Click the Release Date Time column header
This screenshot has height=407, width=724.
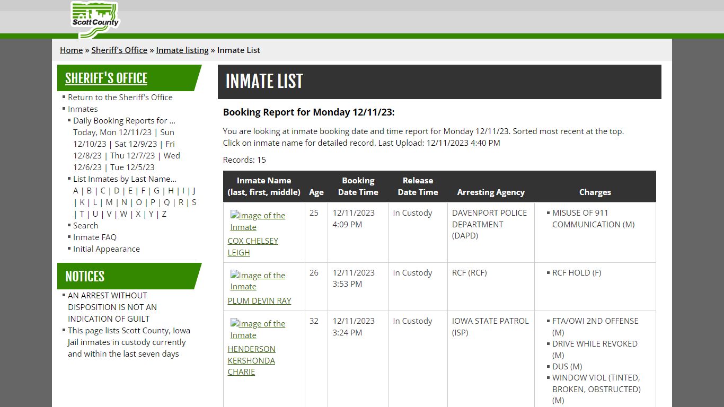418,187
